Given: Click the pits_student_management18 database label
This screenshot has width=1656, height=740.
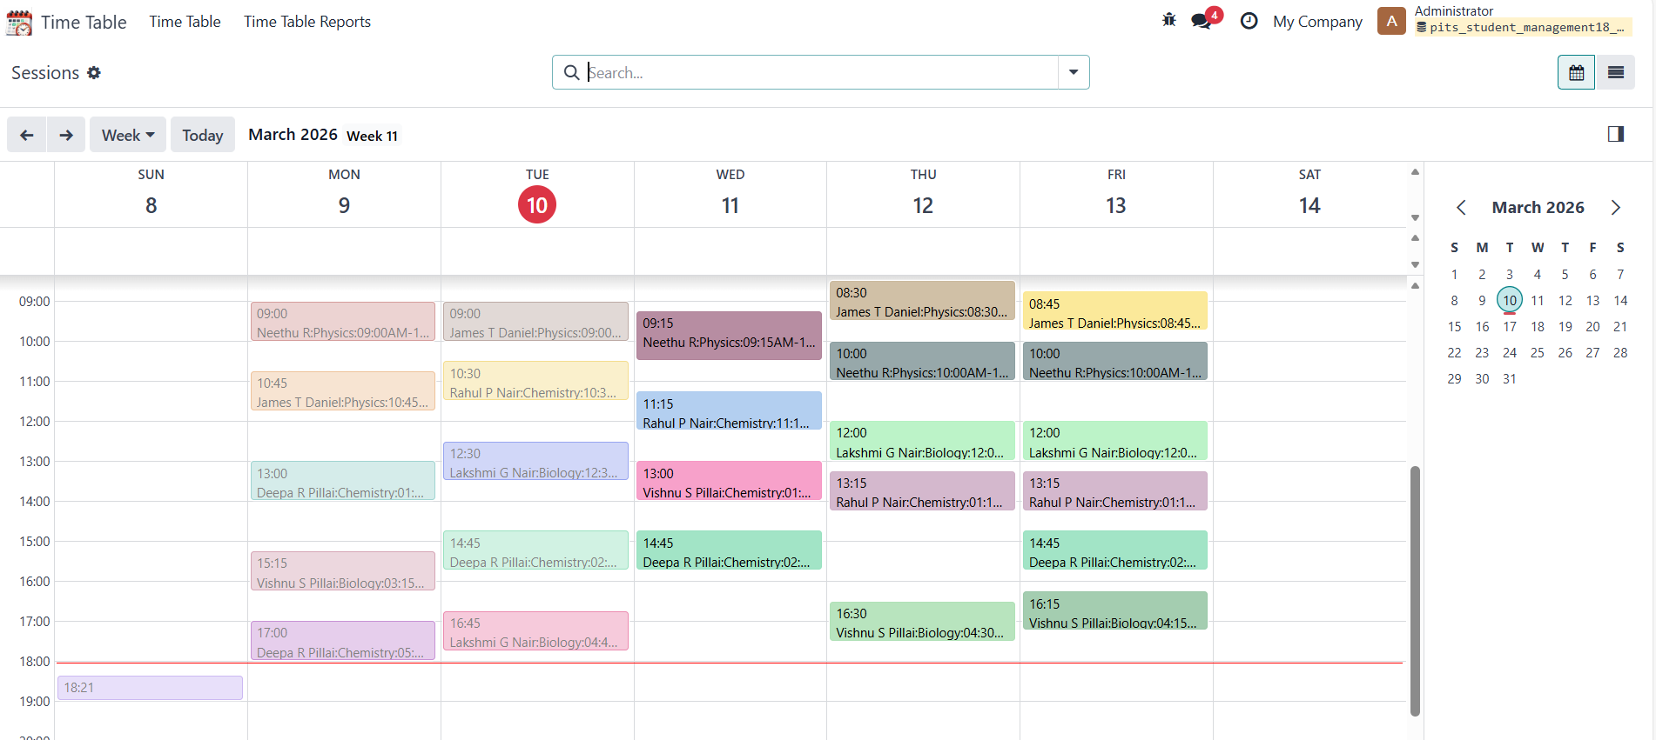Looking at the screenshot, I should 1523,28.
